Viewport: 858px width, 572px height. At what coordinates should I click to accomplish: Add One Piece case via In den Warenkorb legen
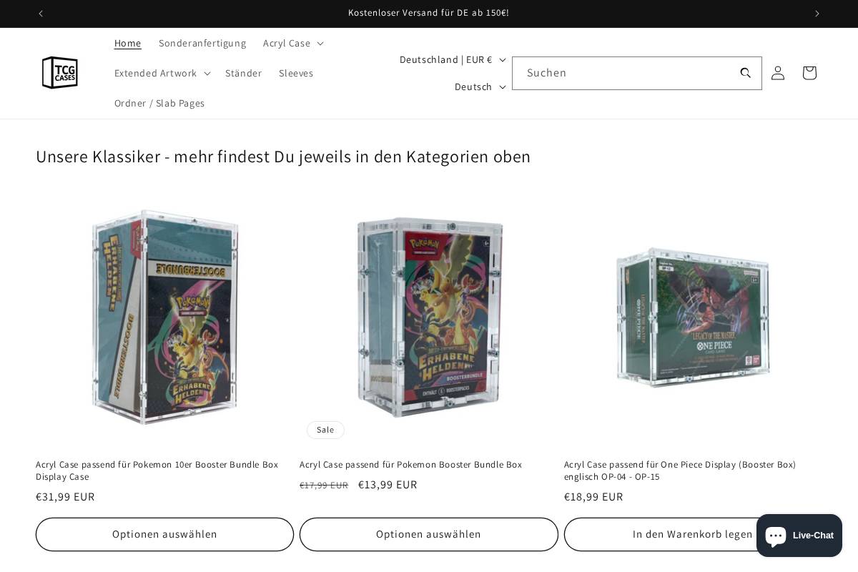pos(692,534)
